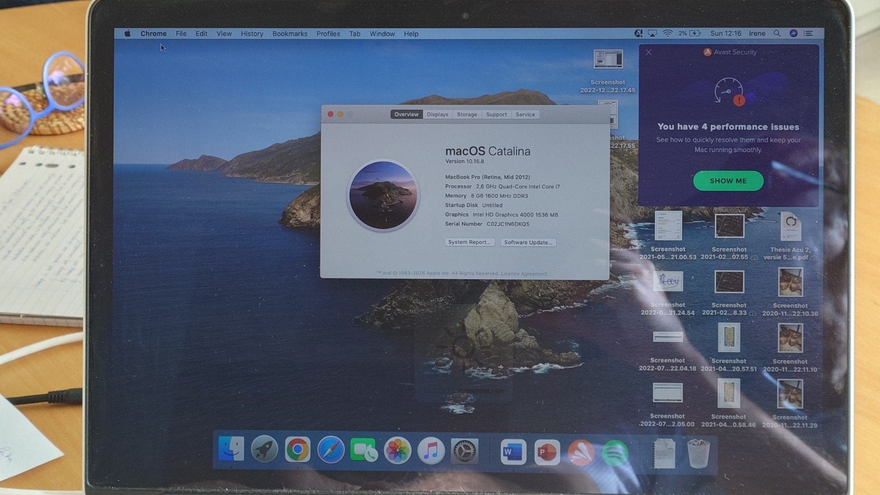Select Screenshot 2021-05...21.00.53 desktop file
880x495 pixels.
pos(668,235)
